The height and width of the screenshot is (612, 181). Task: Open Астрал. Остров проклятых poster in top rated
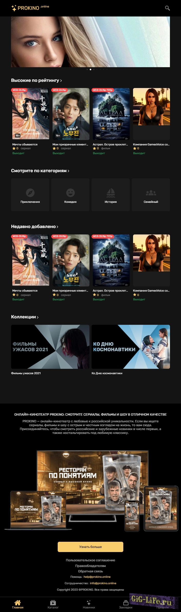coord(111,114)
